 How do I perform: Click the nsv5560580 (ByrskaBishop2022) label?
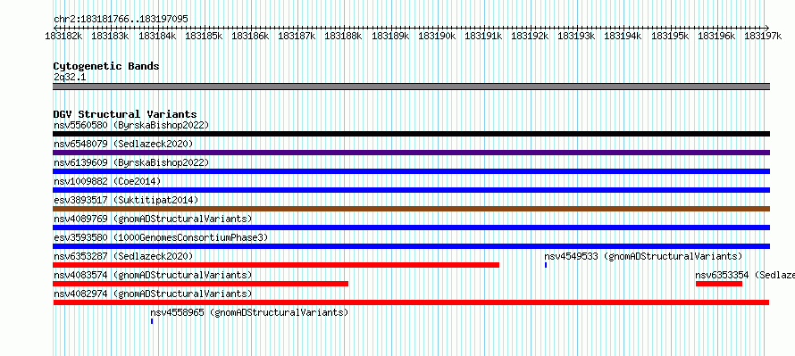tap(130, 125)
